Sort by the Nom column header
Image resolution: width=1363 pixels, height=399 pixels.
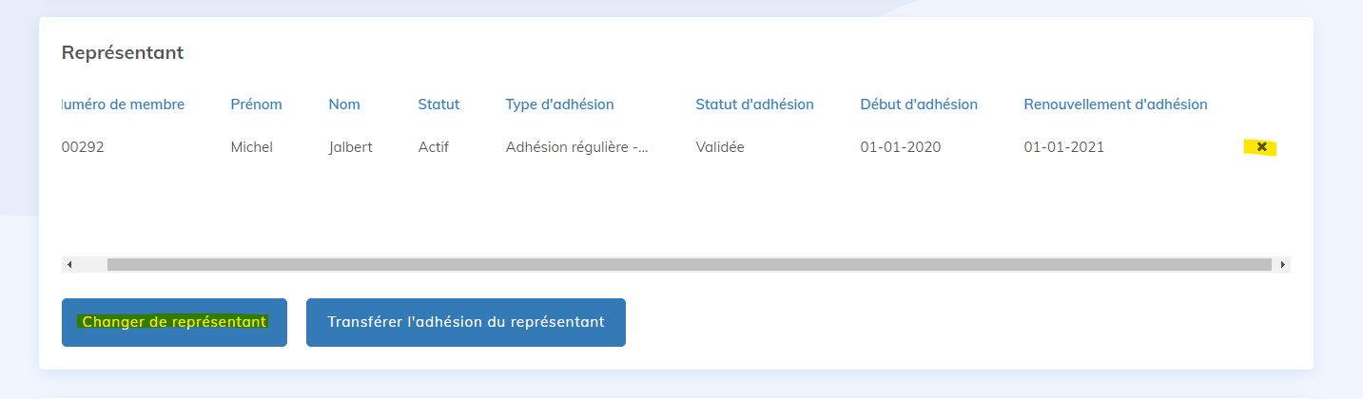[344, 104]
